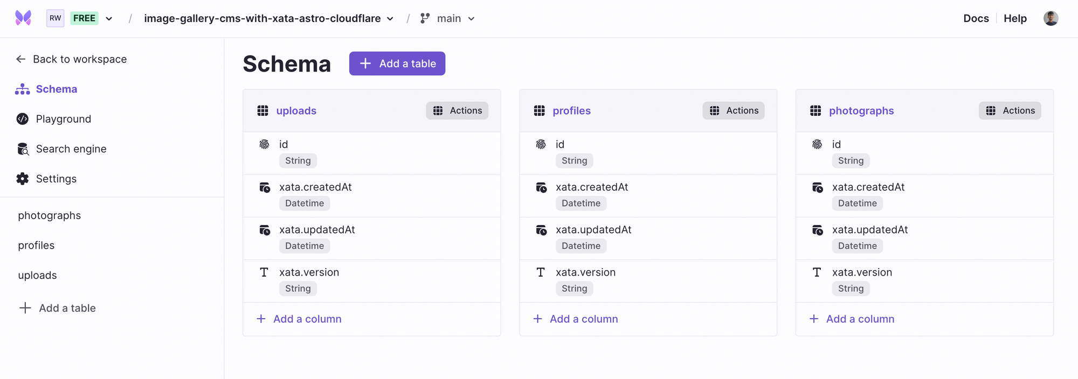Click Datetime badge of photographs xata.updatedAt
Screen dimensions: 1078x379
[858, 245]
